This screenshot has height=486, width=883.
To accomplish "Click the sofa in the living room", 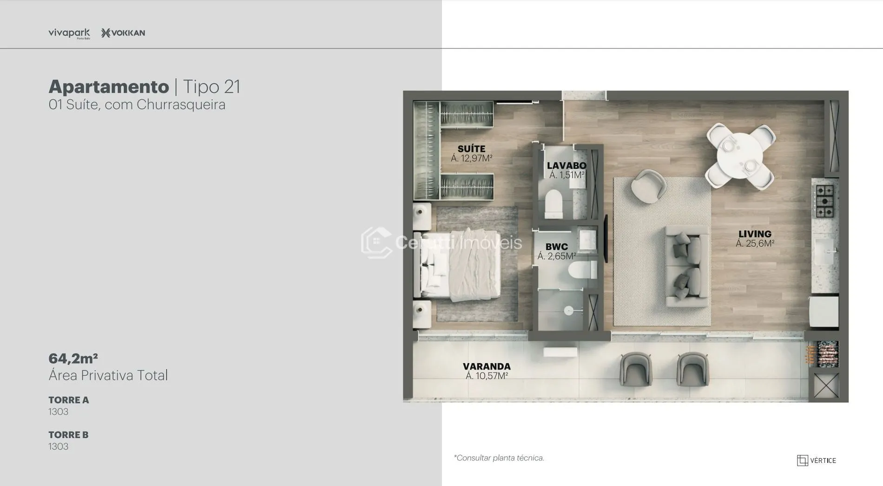I will (x=687, y=266).
